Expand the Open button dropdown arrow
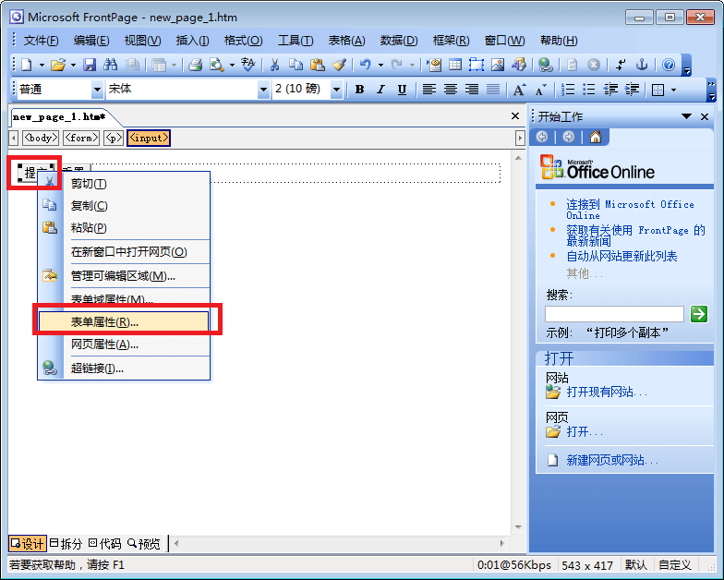 [73, 65]
